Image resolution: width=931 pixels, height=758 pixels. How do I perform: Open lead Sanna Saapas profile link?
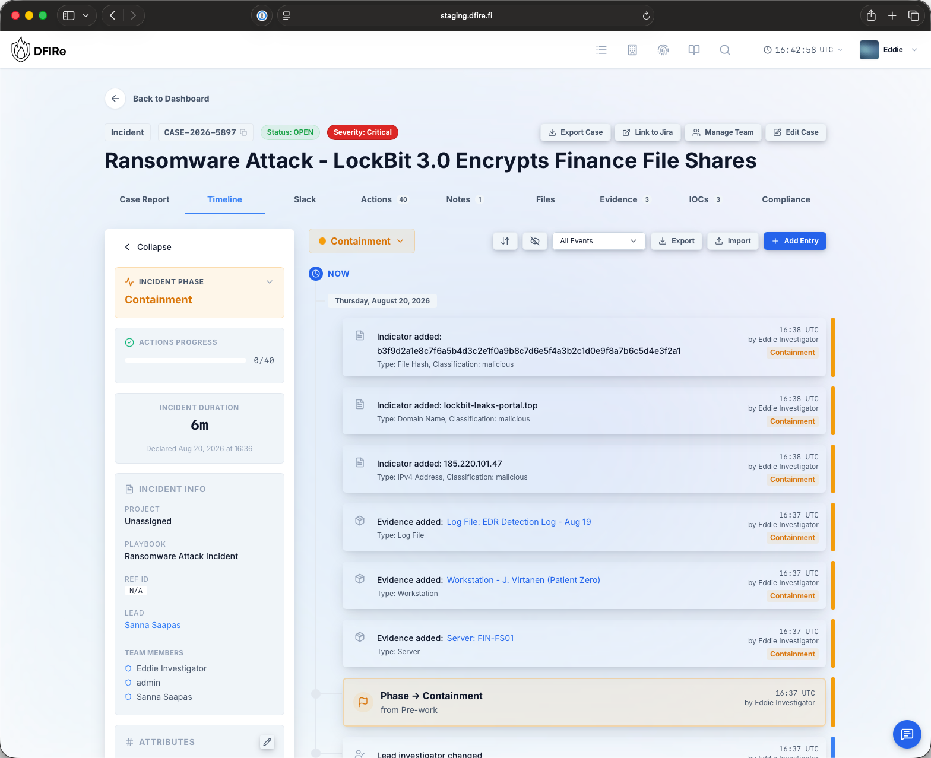153,625
